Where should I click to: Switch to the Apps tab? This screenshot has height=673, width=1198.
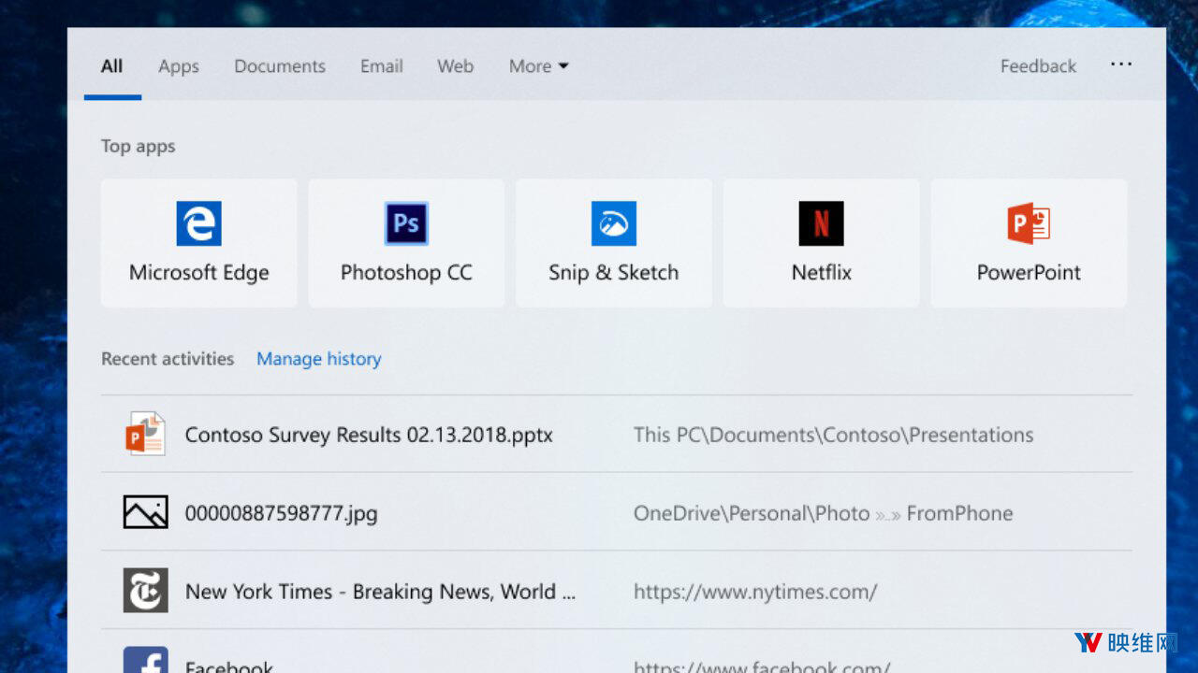(x=178, y=66)
